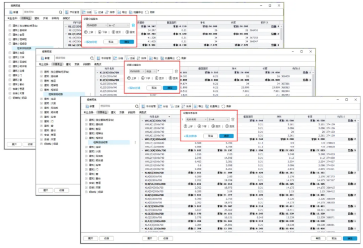
Task: Delete the sort condition using its trash icon
Action: pos(232,120)
